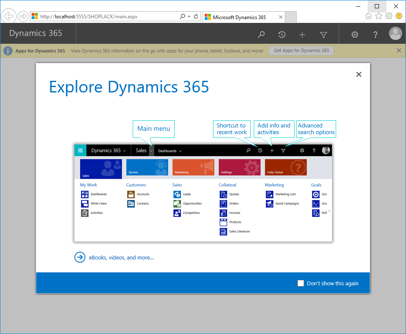
Task: Switch to the Microsoft Dynamics 365 tab
Action: [243, 17]
